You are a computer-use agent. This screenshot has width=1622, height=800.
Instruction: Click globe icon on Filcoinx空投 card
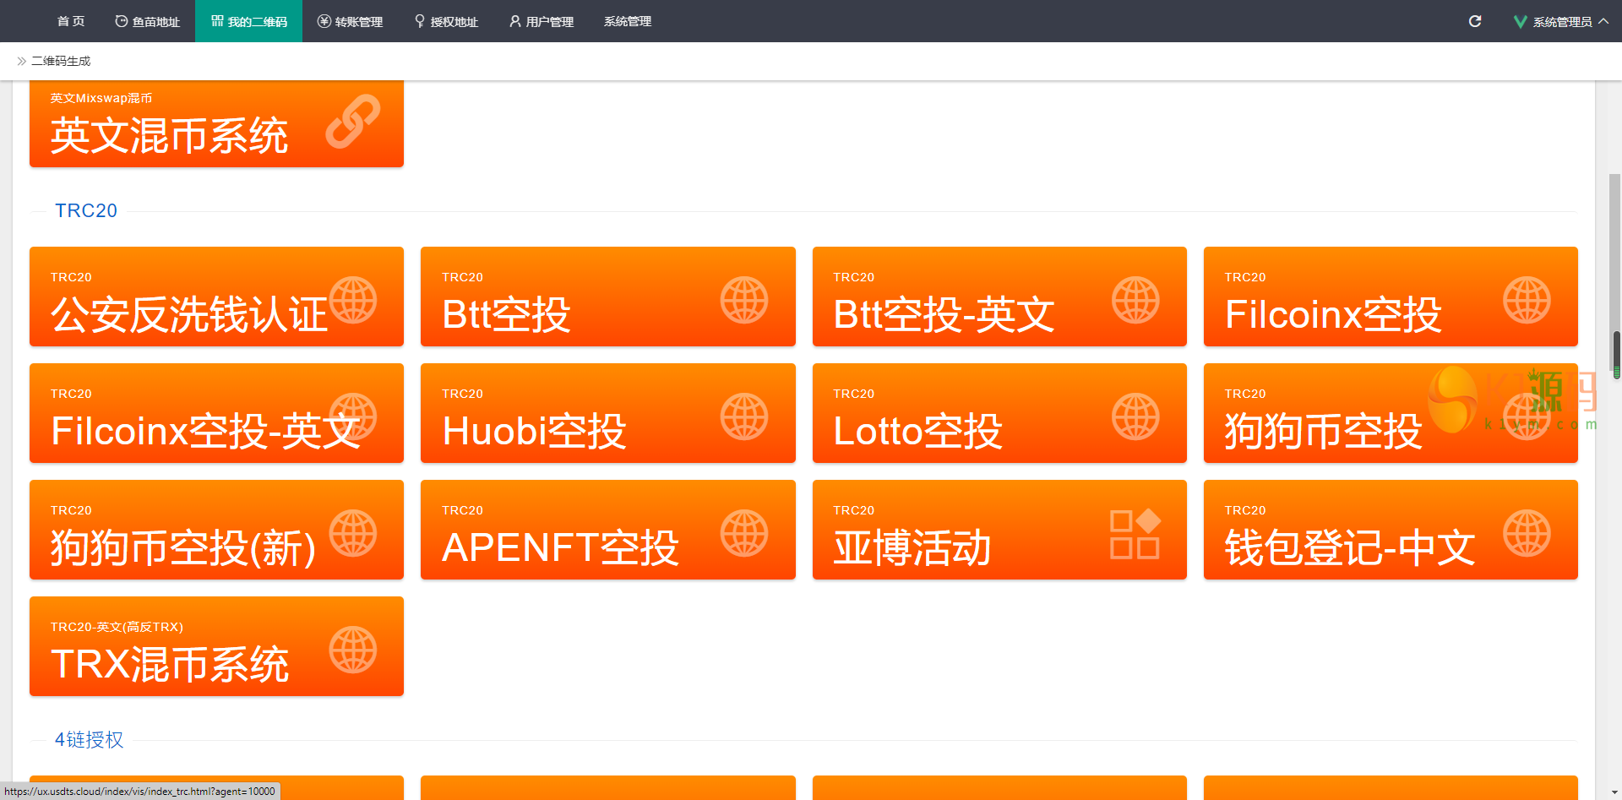pos(1527,300)
